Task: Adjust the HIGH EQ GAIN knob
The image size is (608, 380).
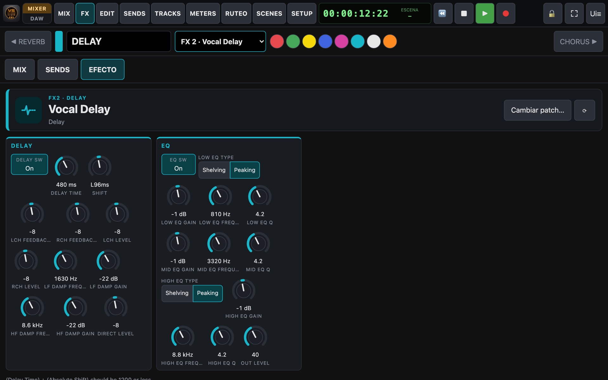Action: click(244, 290)
